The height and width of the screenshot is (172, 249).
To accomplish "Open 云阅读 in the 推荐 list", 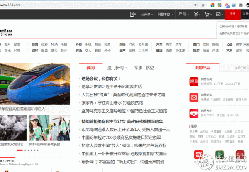I will (204, 142).
